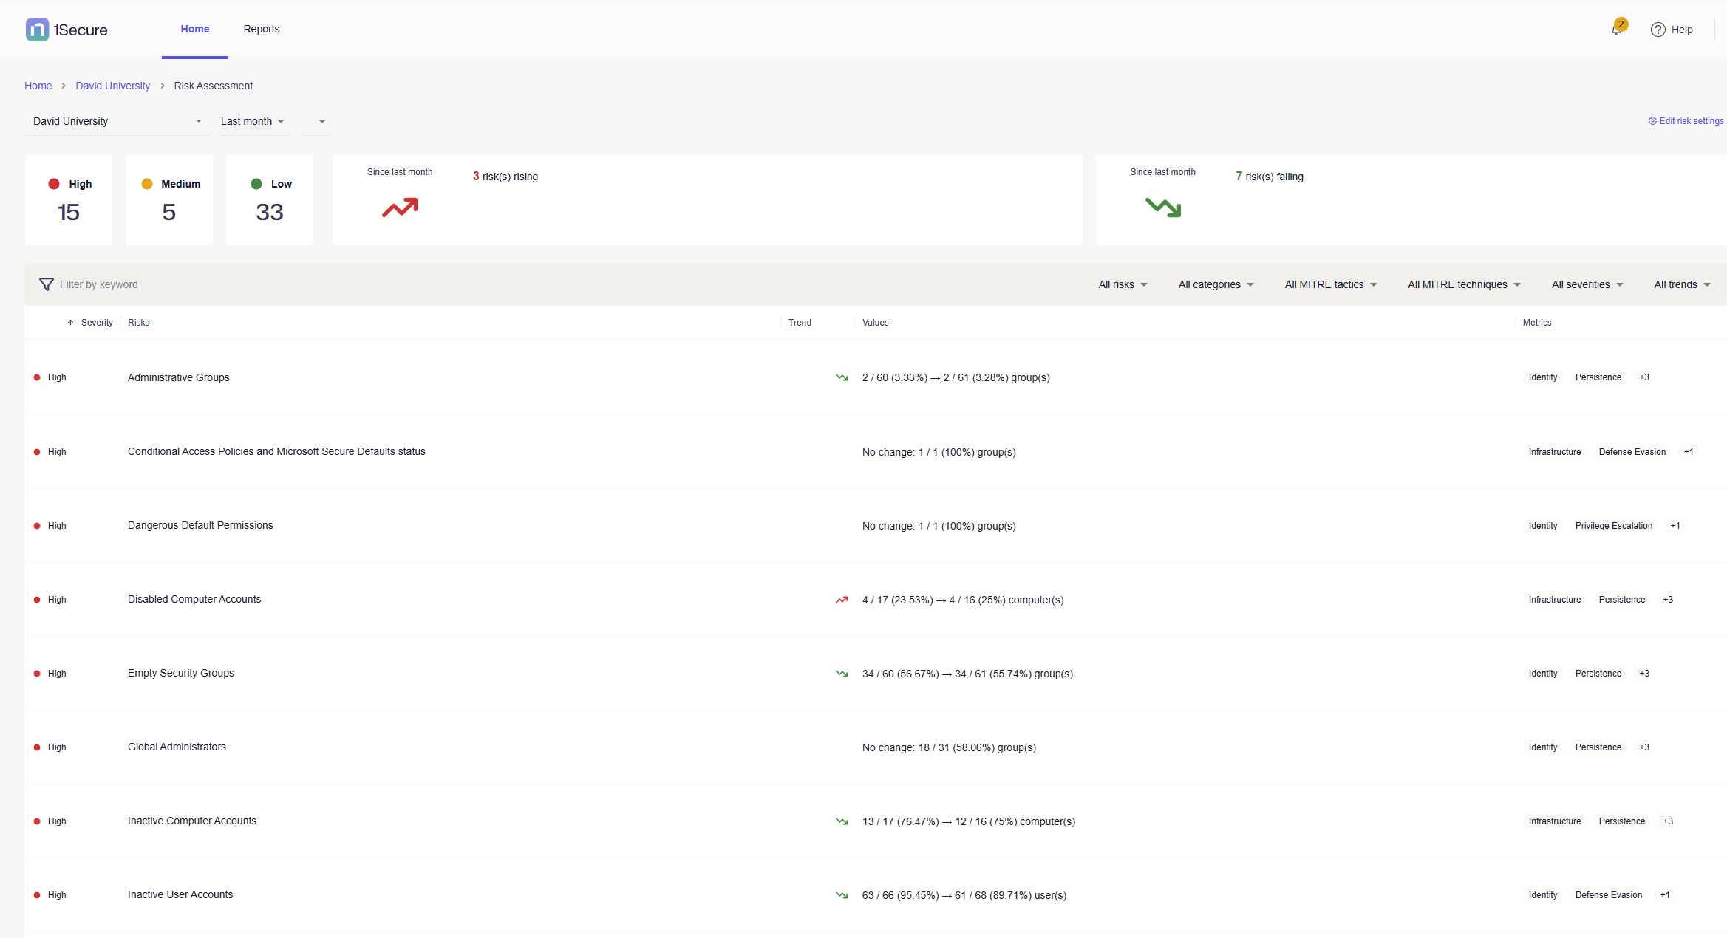Click the 1Secure logo icon

[37, 30]
